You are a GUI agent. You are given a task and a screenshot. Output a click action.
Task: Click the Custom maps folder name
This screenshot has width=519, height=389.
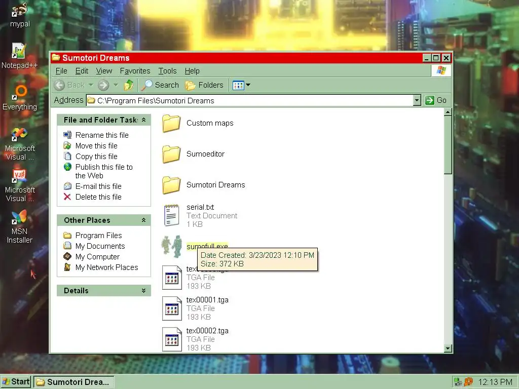(x=210, y=123)
